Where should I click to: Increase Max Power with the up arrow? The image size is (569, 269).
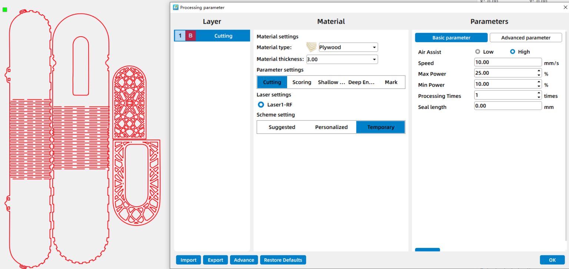(x=539, y=71)
